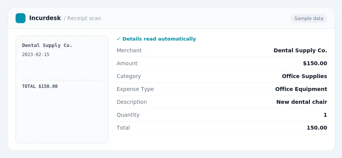Click the Sample data badge

(x=309, y=19)
